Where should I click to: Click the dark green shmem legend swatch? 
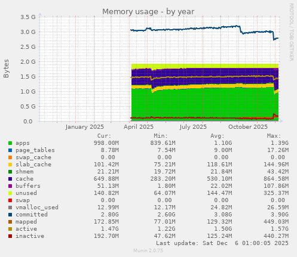(10, 172)
